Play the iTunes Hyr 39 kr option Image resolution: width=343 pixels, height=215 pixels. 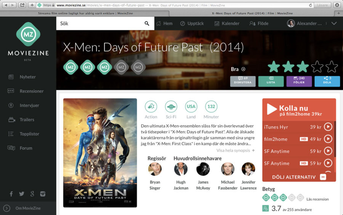click(x=328, y=127)
